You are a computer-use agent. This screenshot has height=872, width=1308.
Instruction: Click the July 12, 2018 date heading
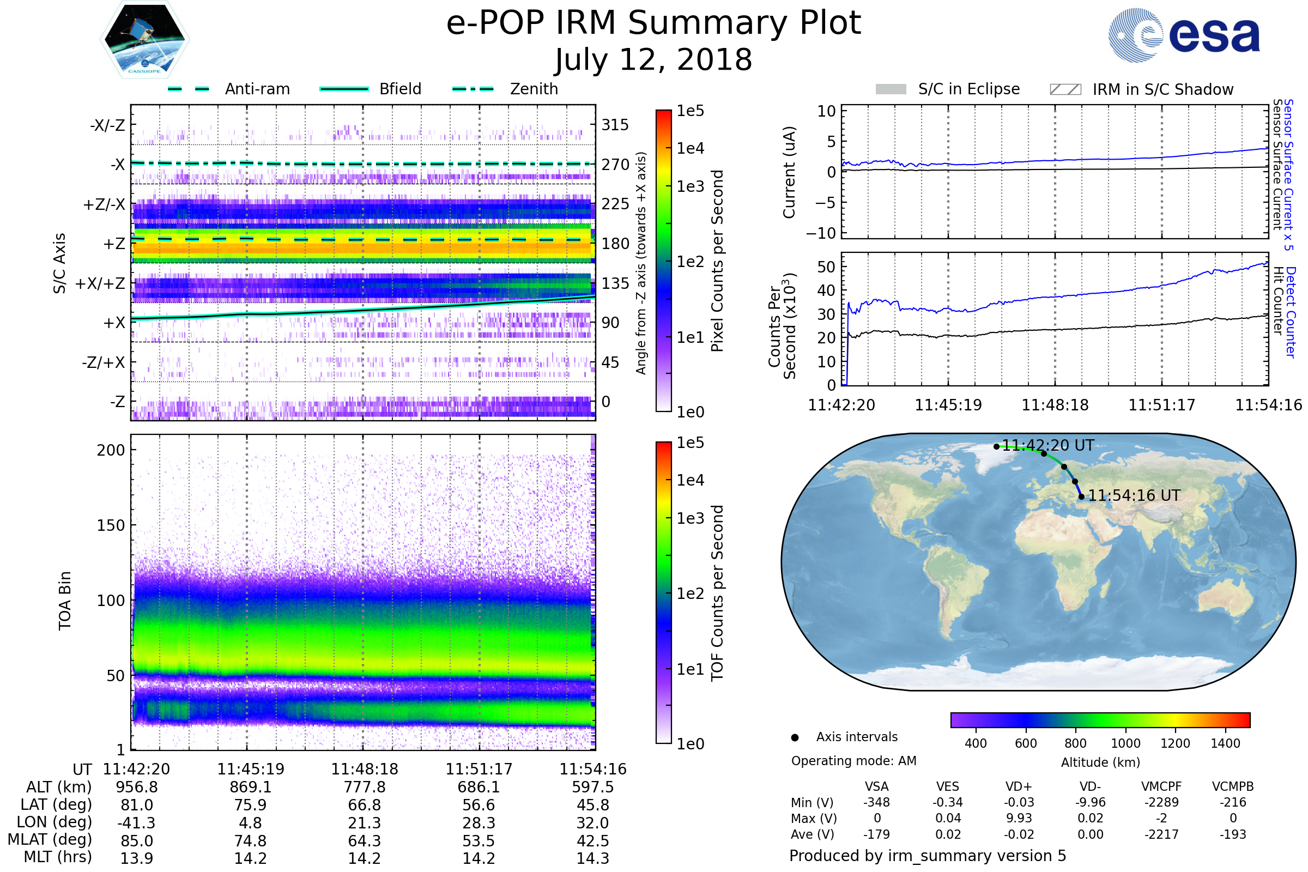(653, 60)
